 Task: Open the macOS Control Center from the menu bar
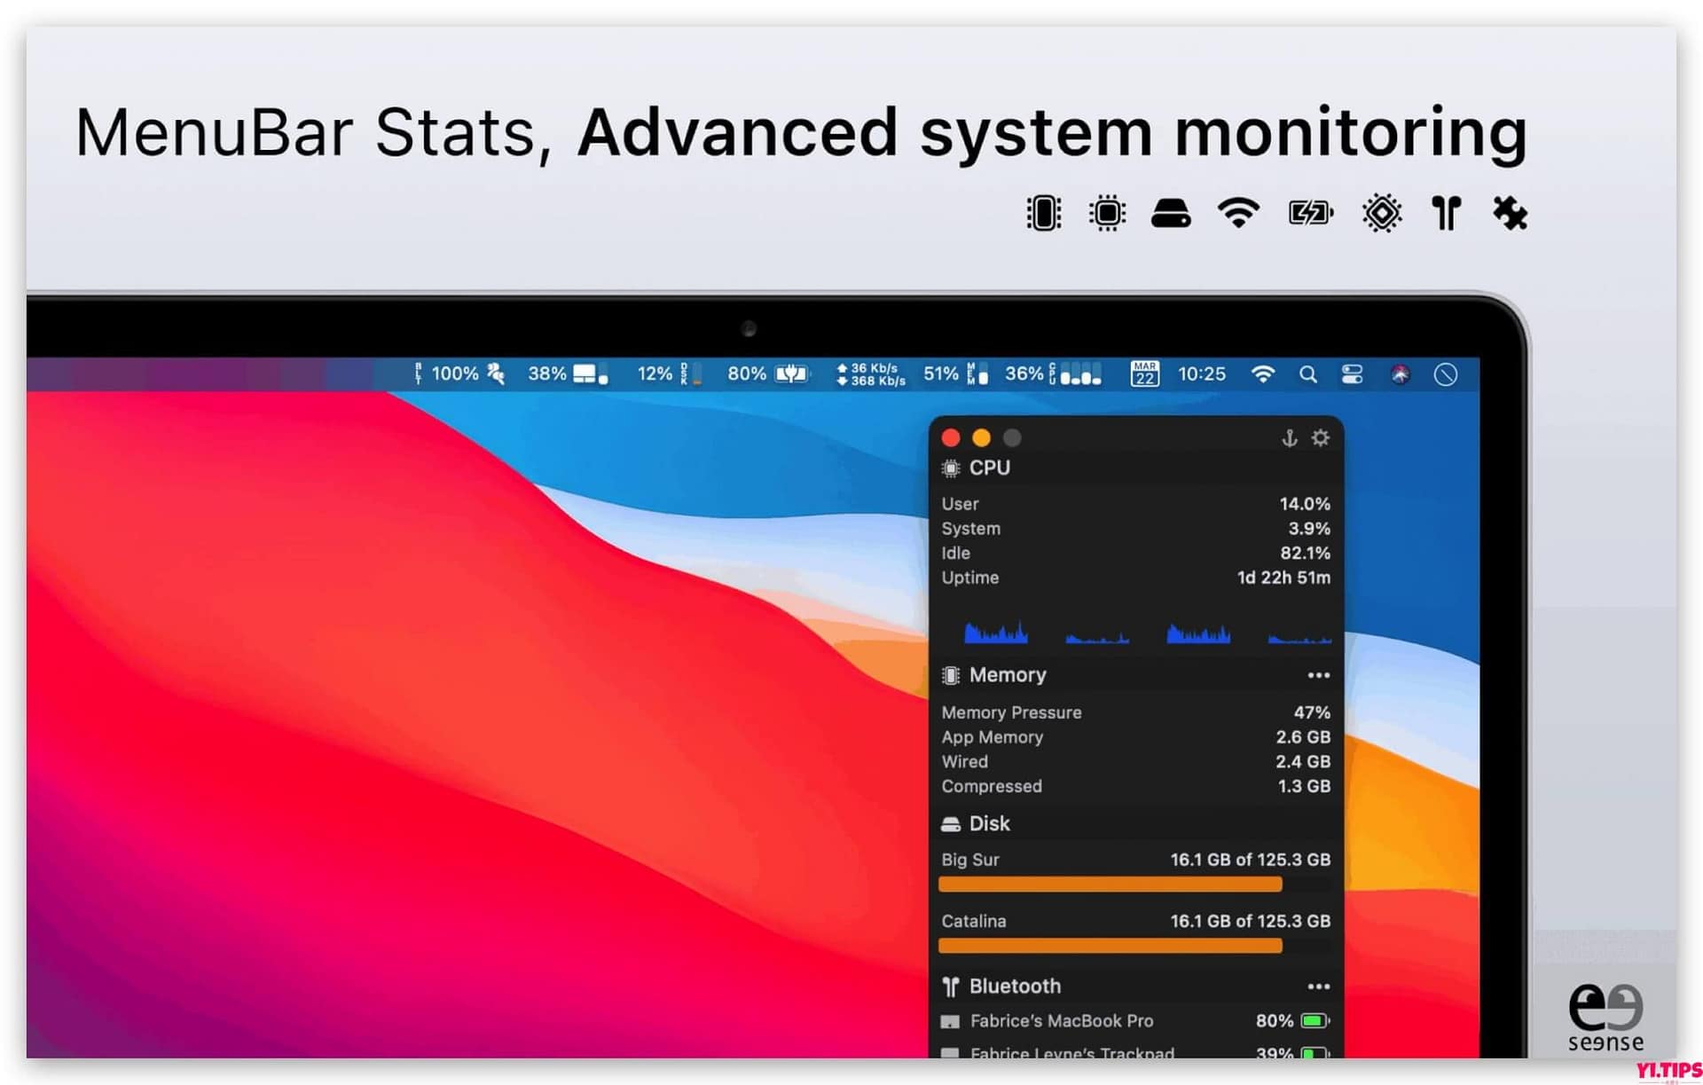[x=1351, y=374]
